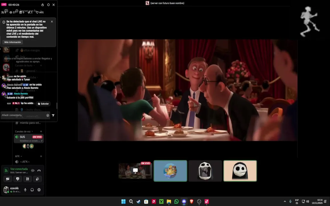Toggle deafen headphones icon
Screen dimensions: 330x206
[32, 190]
